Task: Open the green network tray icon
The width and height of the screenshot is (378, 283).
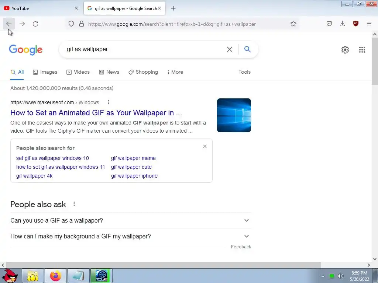Action: tap(332, 276)
